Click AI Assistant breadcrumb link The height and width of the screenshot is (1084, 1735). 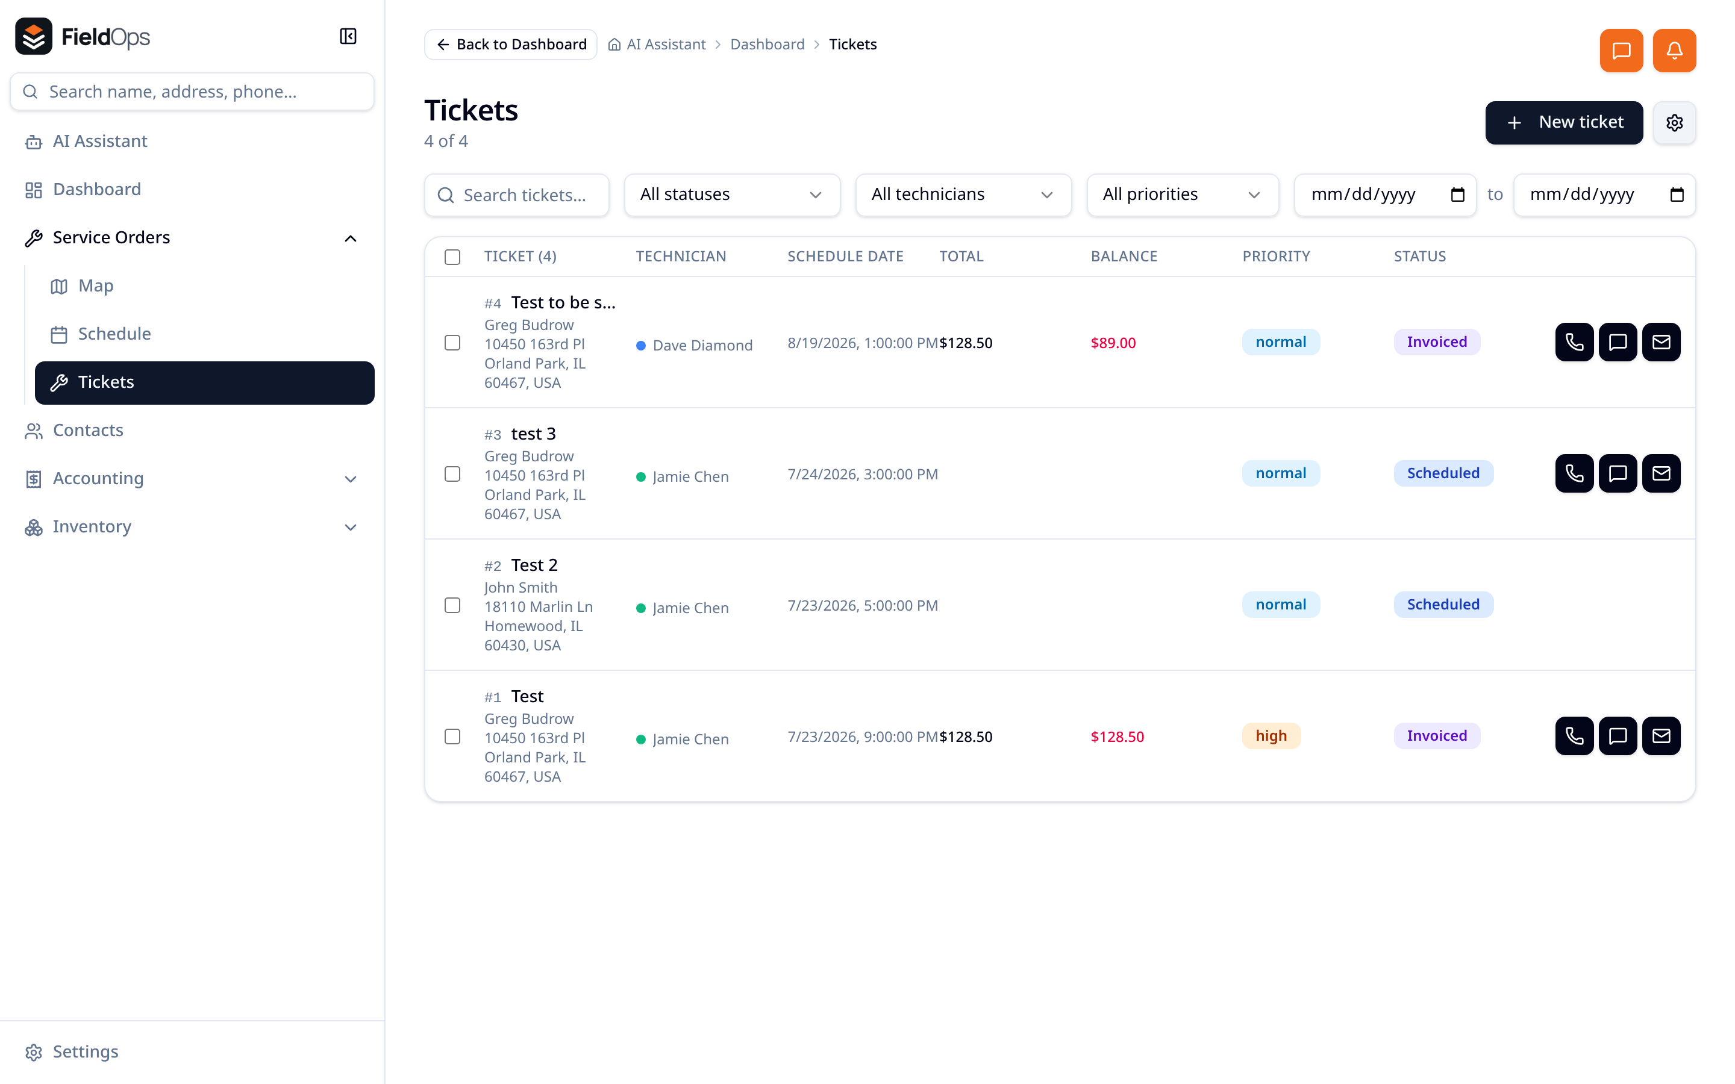(657, 45)
